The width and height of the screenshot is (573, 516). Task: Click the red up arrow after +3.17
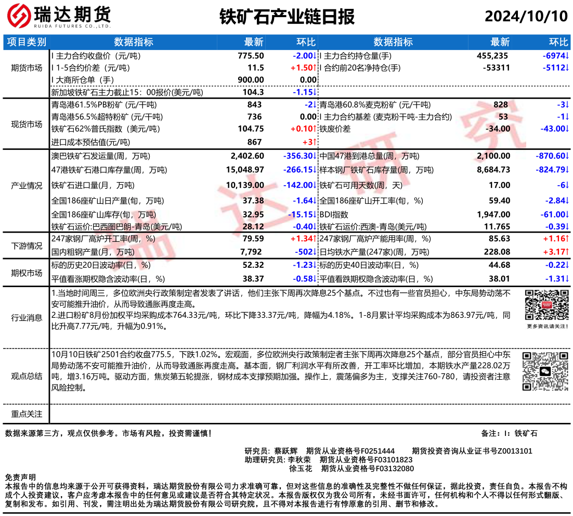tap(567, 252)
